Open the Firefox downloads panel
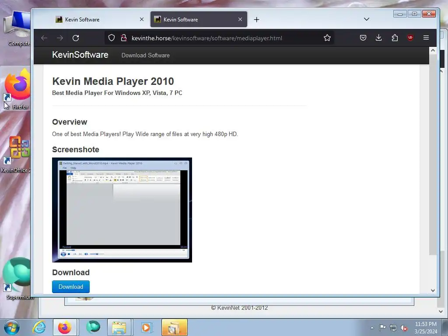Screen dimensions: 448x336 tap(378, 38)
